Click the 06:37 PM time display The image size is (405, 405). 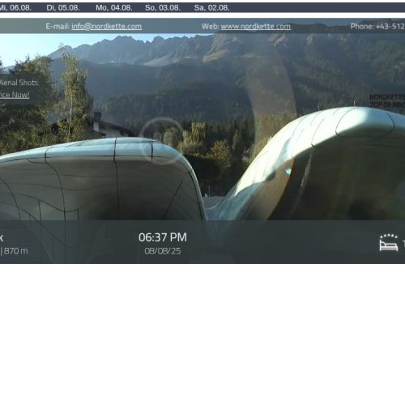[163, 237]
